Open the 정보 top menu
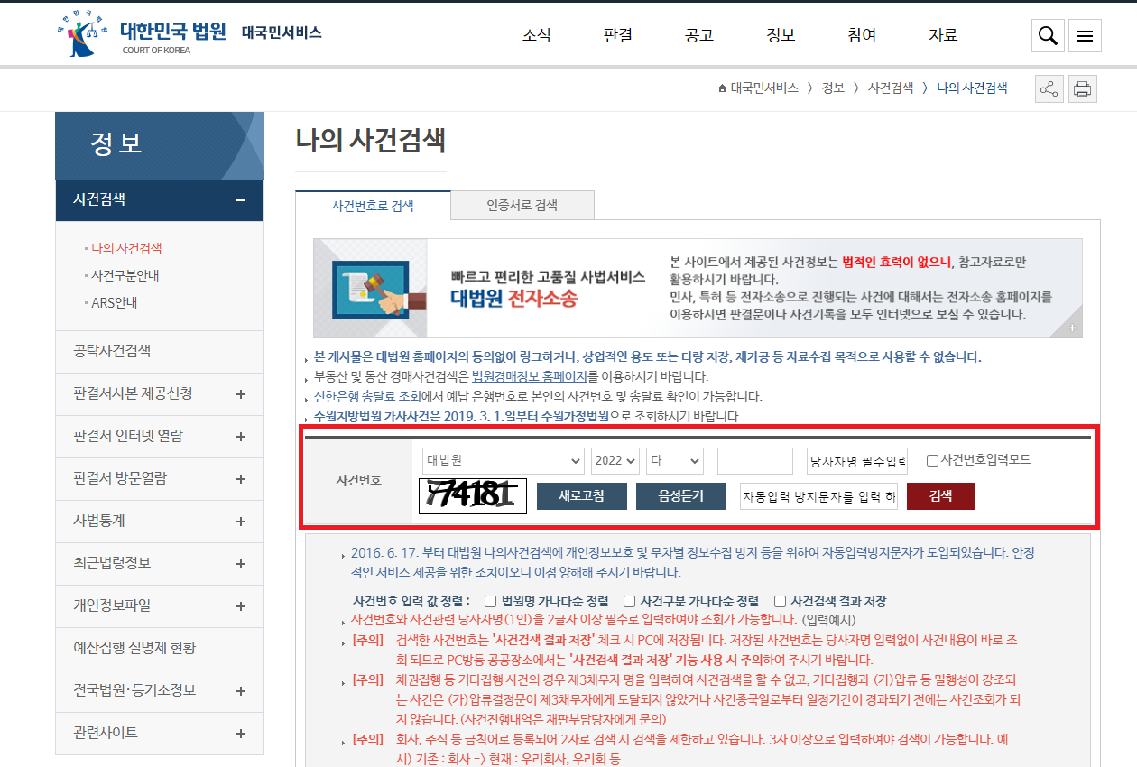Viewport: 1137px width, 767px height. coord(781,35)
